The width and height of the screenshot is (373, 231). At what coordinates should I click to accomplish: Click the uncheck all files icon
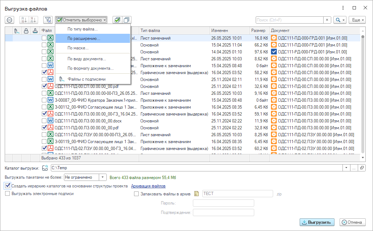(x=126, y=20)
